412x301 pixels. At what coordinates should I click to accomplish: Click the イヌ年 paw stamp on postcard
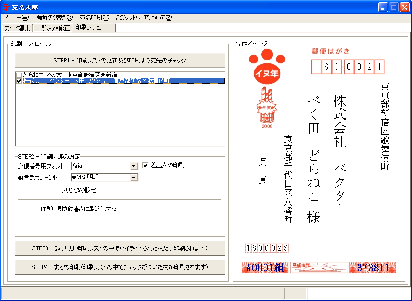[x=267, y=67]
